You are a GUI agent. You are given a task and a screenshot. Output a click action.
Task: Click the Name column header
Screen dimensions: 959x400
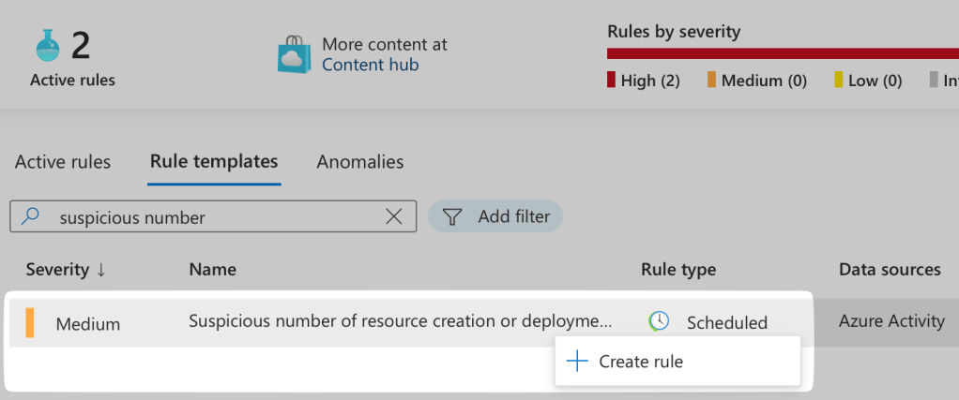tap(212, 270)
